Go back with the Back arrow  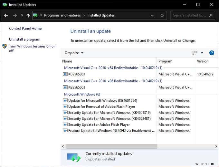point(6,15)
